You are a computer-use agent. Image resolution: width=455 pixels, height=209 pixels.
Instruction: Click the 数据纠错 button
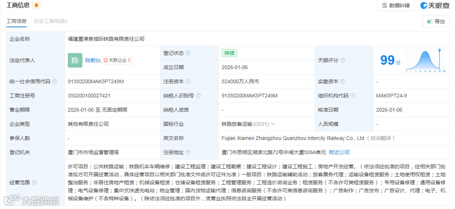tap(396, 5)
